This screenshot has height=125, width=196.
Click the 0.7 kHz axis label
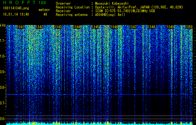[x=2, y=103]
